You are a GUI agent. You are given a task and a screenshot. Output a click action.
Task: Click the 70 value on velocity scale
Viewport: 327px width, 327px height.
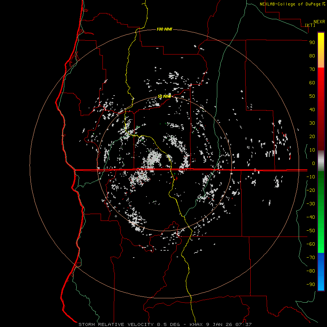click(312, 69)
